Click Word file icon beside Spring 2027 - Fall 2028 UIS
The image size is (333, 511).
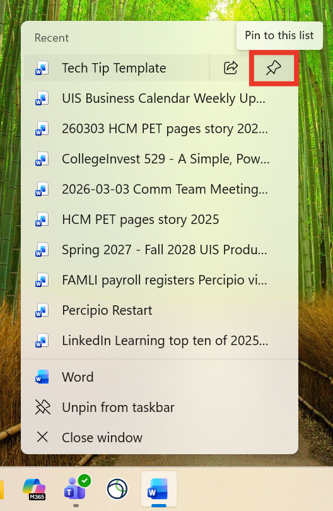(42, 250)
